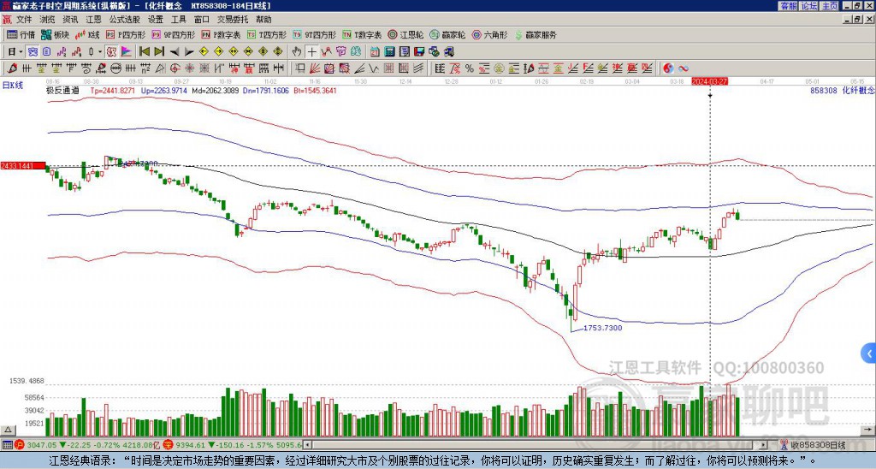Click the 极反通道 indicator label
876x469 pixels.
(62, 91)
